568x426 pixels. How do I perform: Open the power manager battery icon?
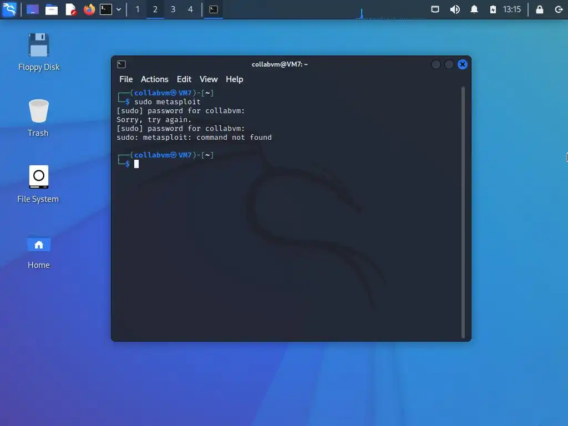coord(493,9)
